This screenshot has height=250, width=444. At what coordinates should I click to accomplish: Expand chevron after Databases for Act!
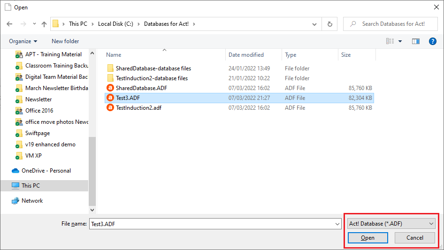[x=194, y=24]
